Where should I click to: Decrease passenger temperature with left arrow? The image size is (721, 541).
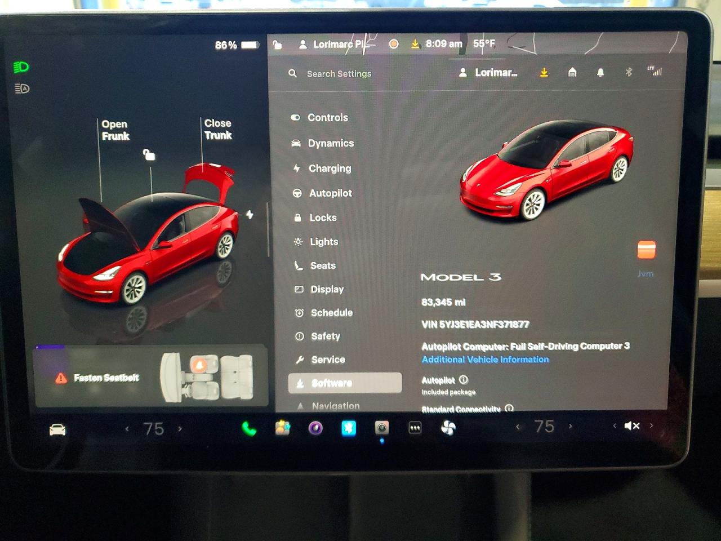(x=518, y=427)
